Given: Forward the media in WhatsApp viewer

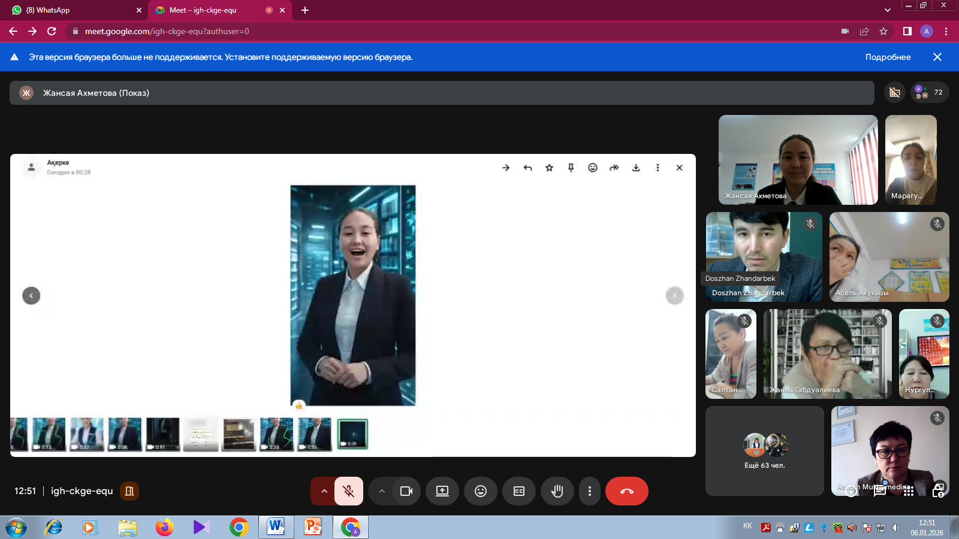Looking at the screenshot, I should pos(614,168).
